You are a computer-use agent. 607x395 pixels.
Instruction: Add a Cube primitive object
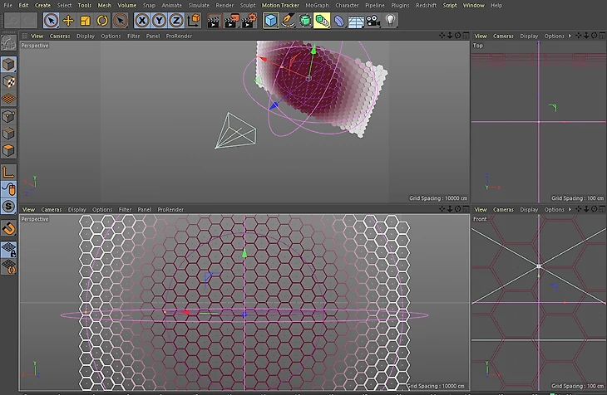click(270, 21)
